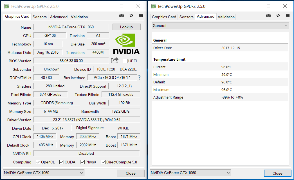
Task: Click the Name field NVIDIA GeForce GTX 1060
Action: coord(71,27)
